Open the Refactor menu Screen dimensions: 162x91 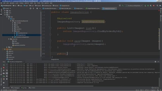(x=27, y=3)
